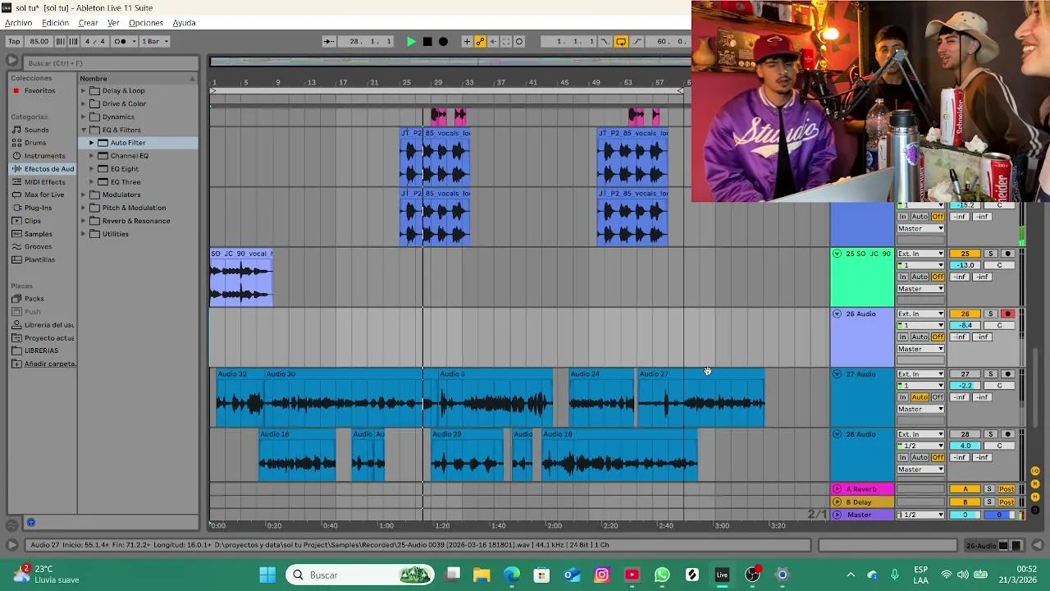This screenshot has width=1050, height=591.
Task: Click the Stop transport button
Action: (x=427, y=41)
